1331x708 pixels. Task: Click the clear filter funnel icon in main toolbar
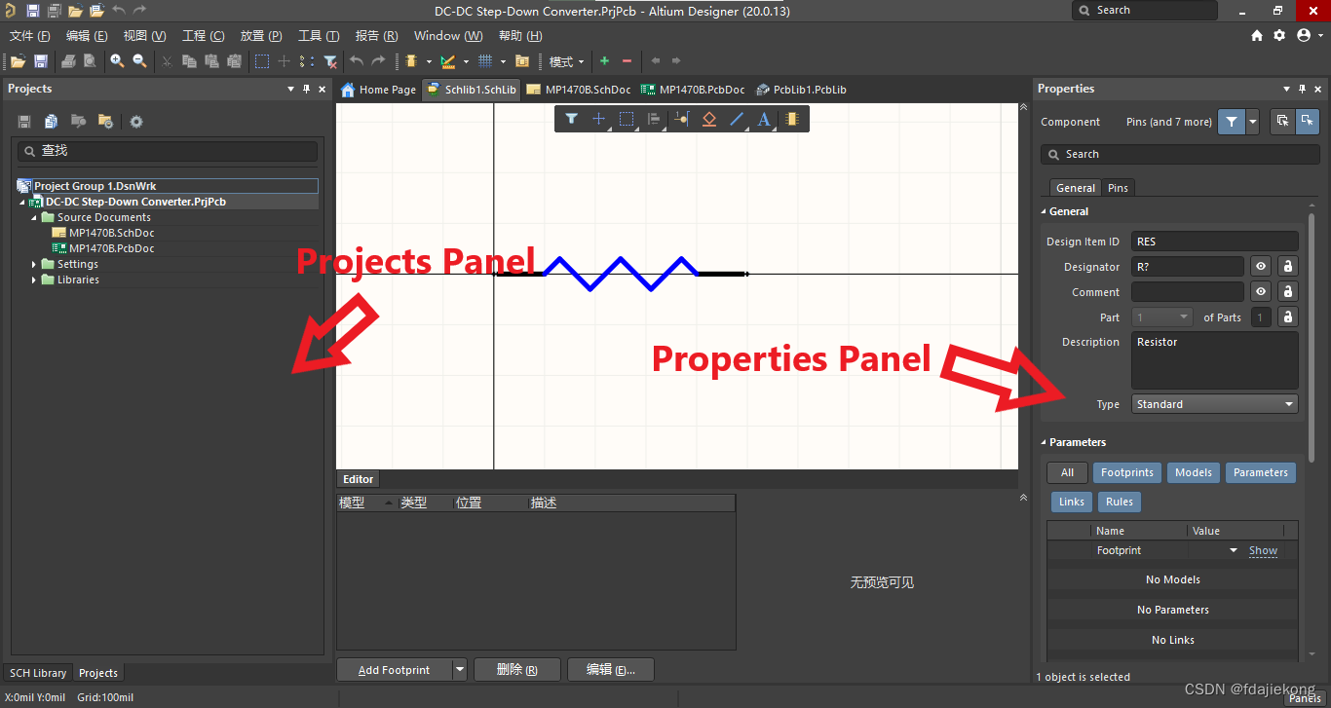[x=330, y=61]
